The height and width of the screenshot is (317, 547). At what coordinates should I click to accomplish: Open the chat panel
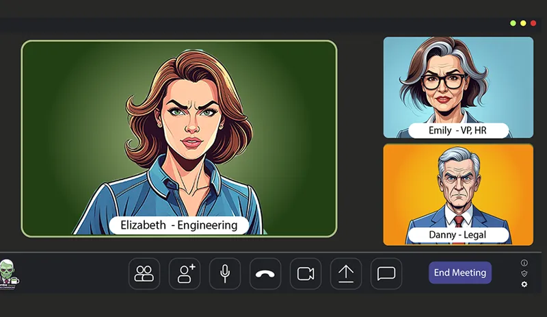click(x=386, y=274)
